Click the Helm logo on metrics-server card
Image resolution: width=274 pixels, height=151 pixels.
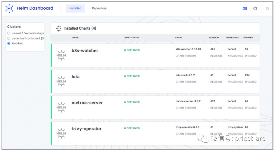pos(61,107)
